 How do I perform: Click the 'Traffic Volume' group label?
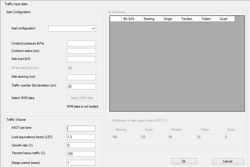(x=16, y=120)
